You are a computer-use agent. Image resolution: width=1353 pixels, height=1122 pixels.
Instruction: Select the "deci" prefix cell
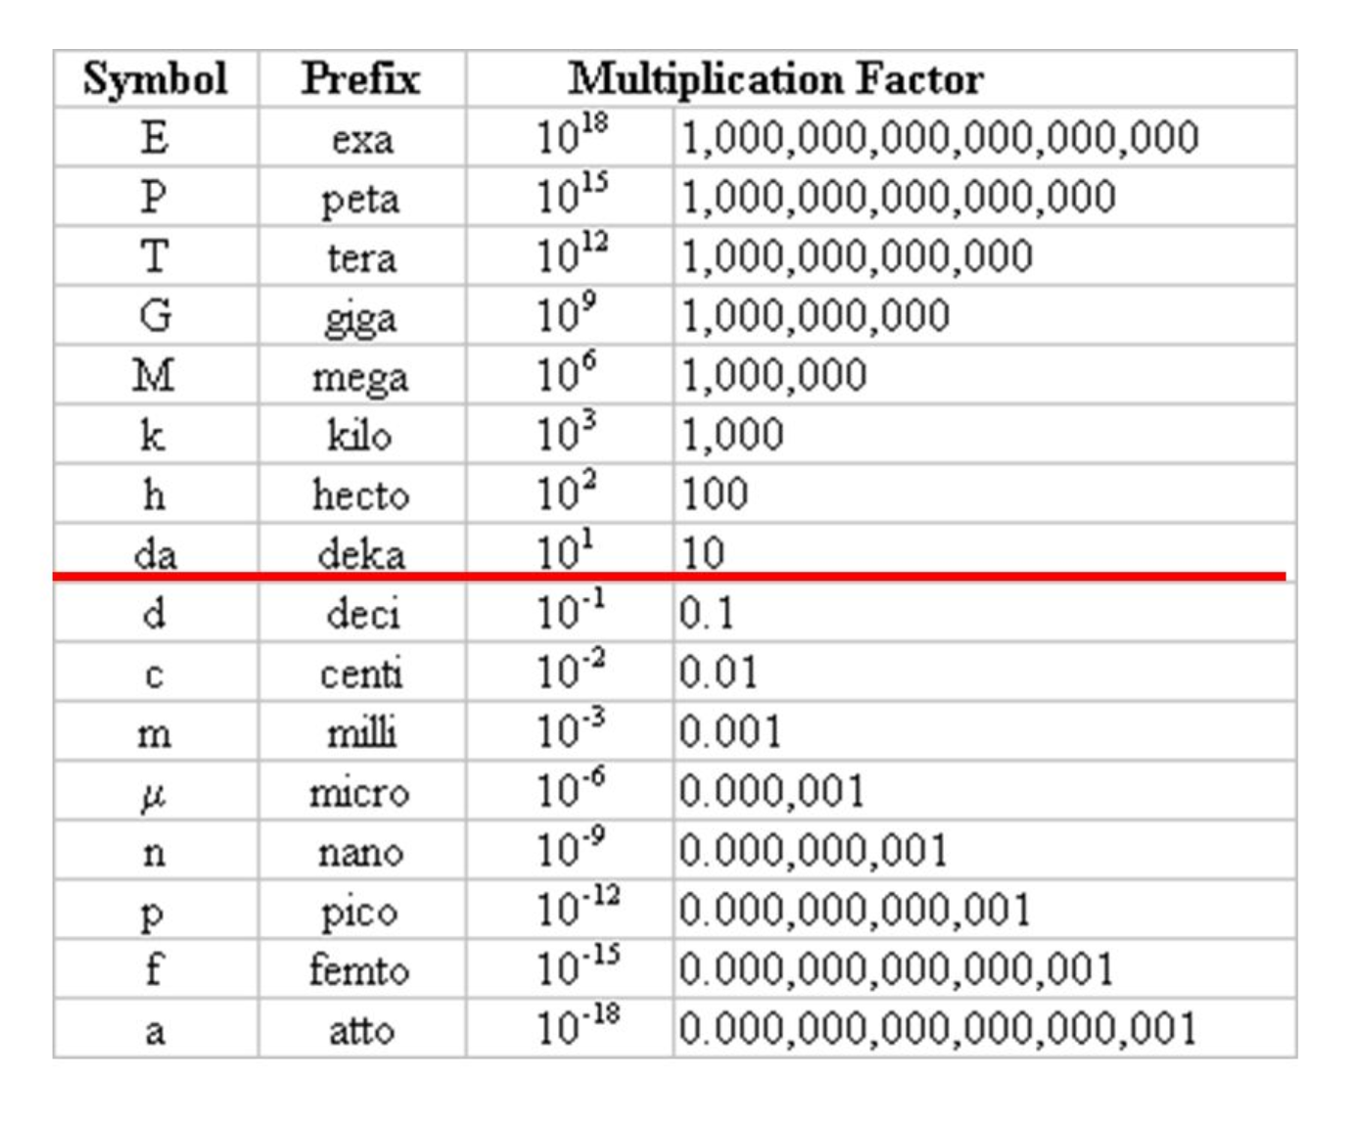pos(362,614)
